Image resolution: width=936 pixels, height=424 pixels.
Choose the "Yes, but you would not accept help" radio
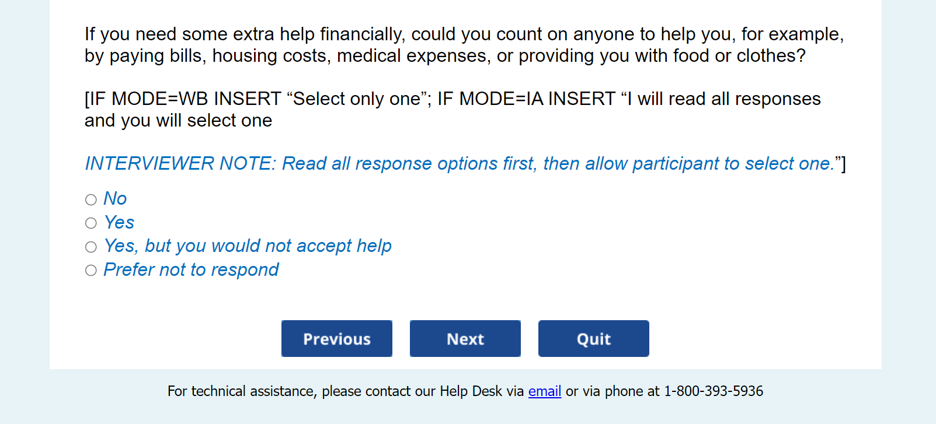pyautogui.click(x=91, y=247)
